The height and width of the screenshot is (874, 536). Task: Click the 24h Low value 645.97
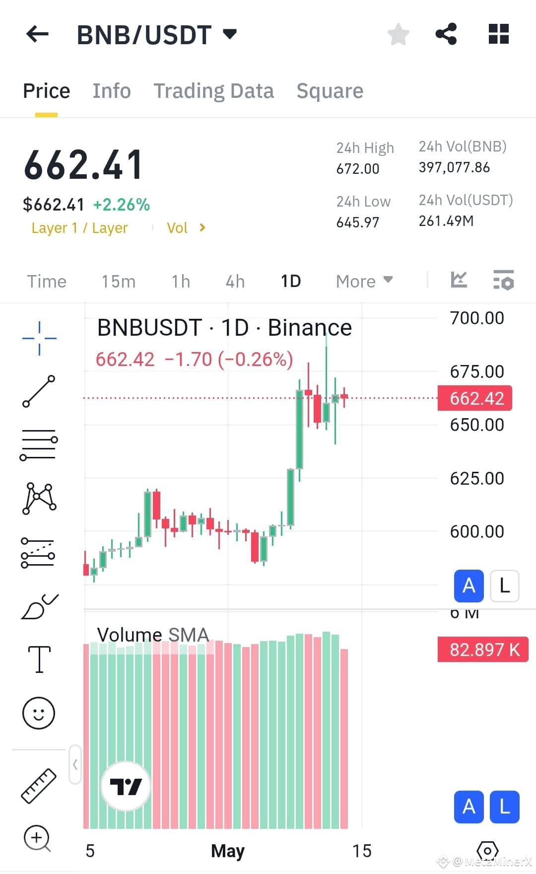(x=358, y=222)
